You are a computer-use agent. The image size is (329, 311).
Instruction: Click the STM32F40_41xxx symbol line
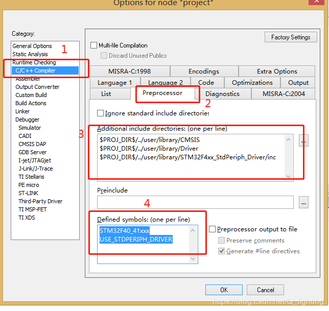[125, 231]
